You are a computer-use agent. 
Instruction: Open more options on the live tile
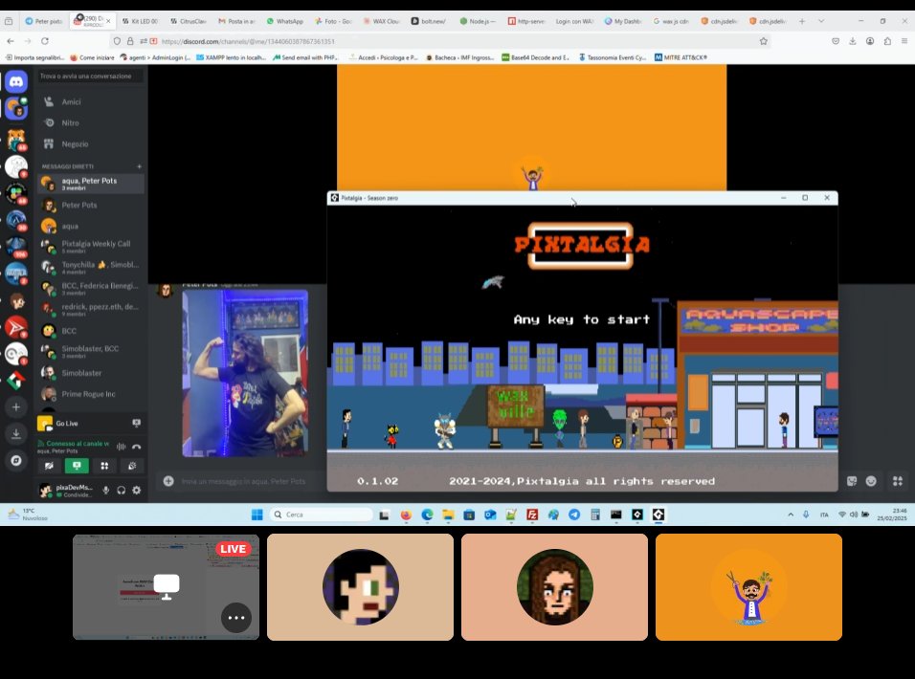(x=236, y=617)
